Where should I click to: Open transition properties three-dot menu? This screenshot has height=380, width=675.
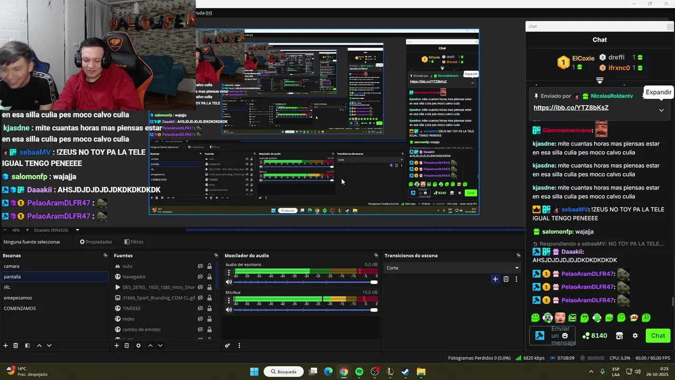(516, 279)
